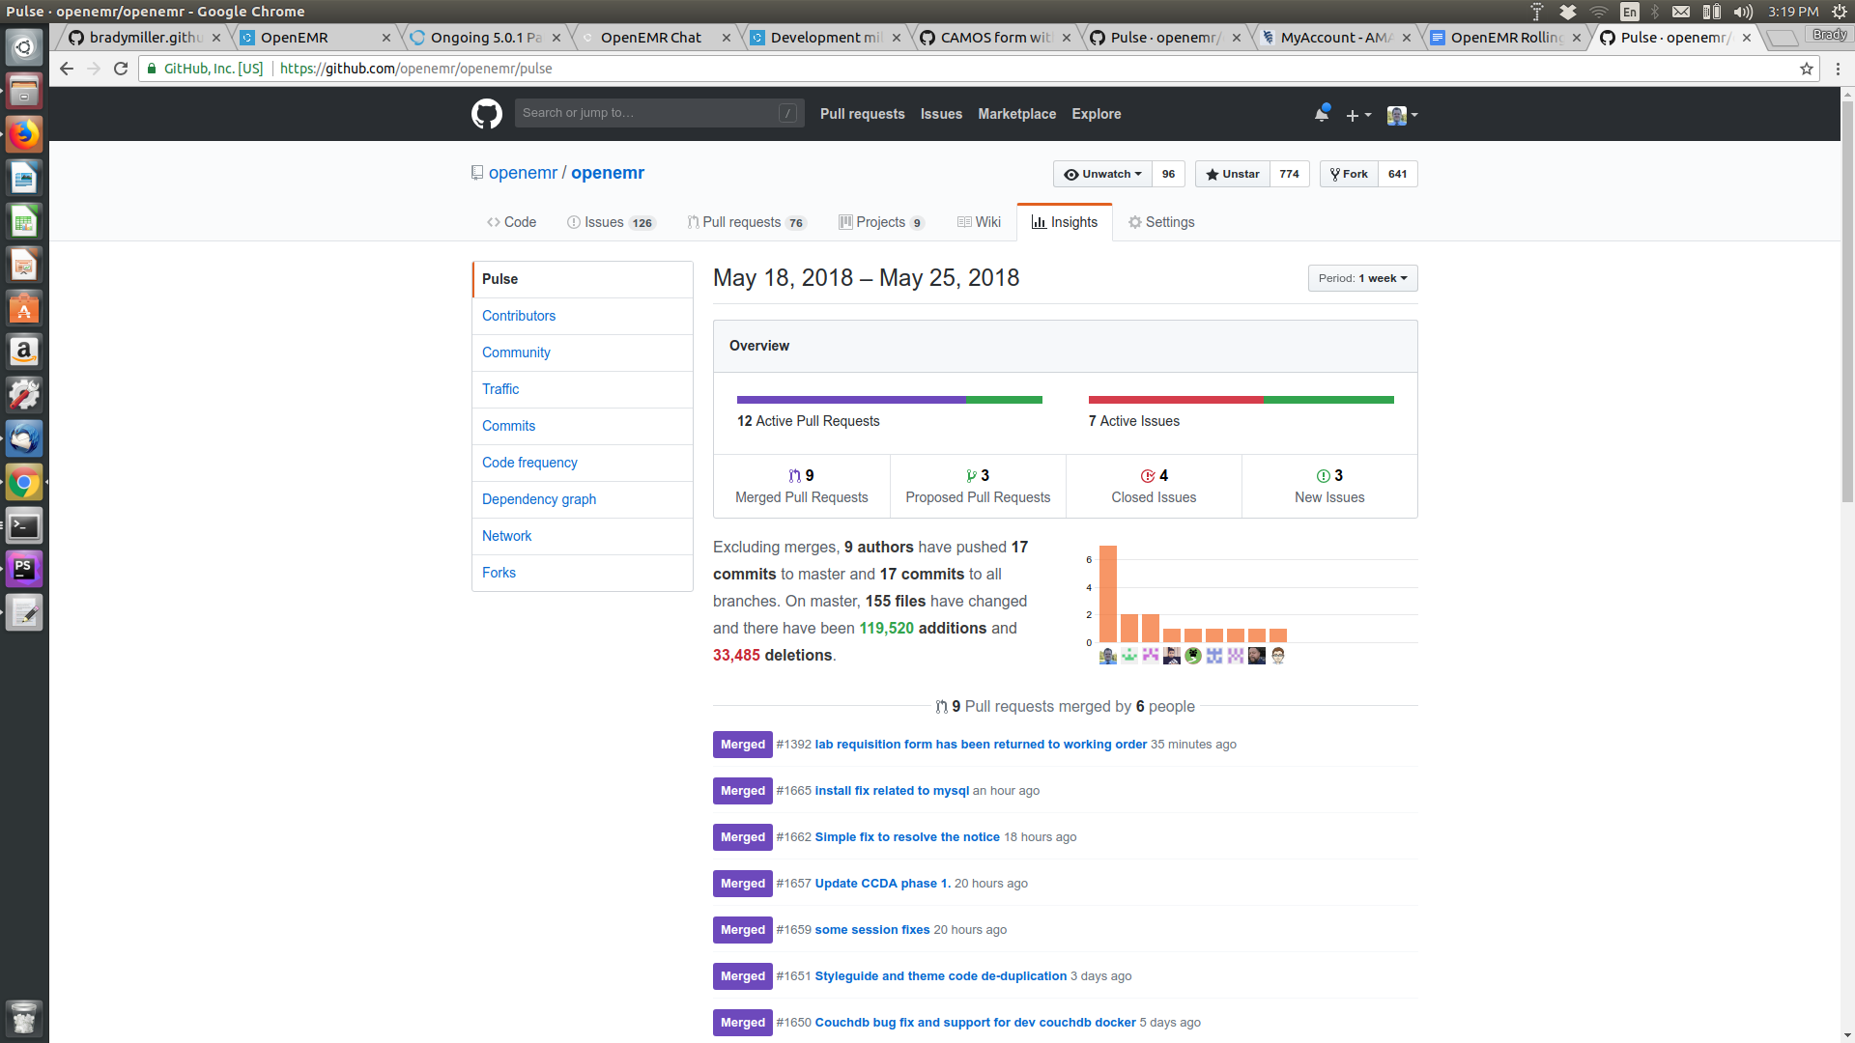The image size is (1855, 1043).
Task: Click Issues in top navigation
Action: (941, 114)
